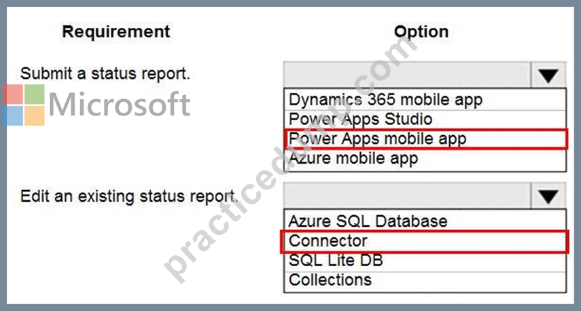The height and width of the screenshot is (311, 581).
Task: Click the Microsoft wordmark text
Action: pyautogui.click(x=120, y=105)
